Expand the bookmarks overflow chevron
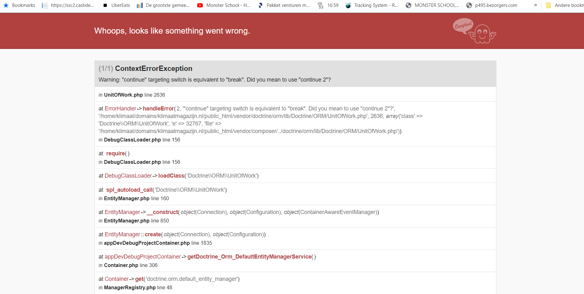 [536, 5]
